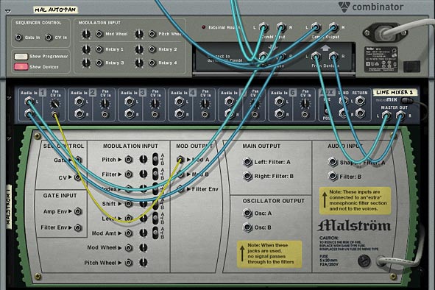Click the Combinator Gate In jack
Viewport: 435px width, 290px height.
tap(18, 38)
